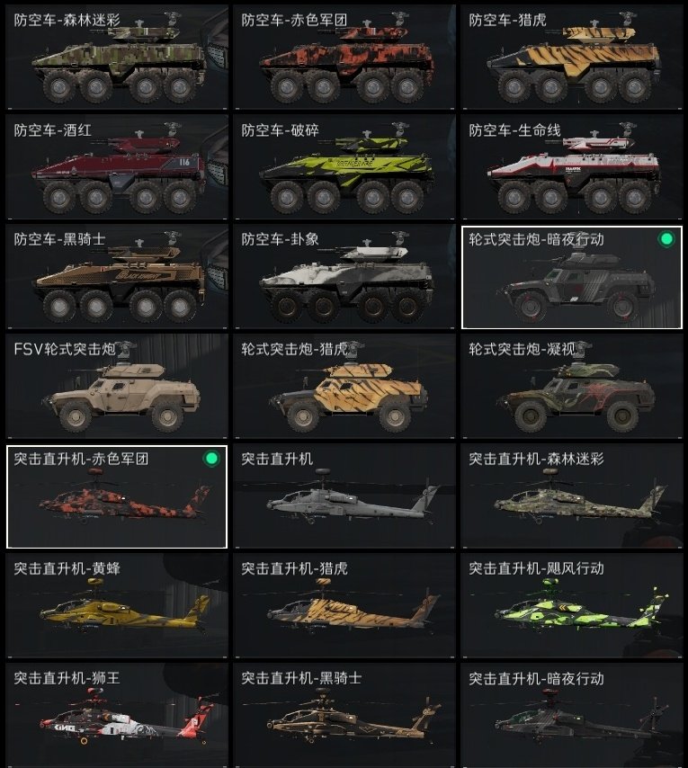The image size is (688, 768).
Task: Toggle green equipped dot on 突击直升机-赤色军团
Action: point(211,459)
